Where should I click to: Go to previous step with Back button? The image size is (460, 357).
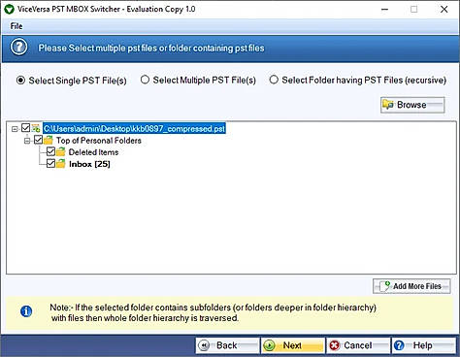tap(227, 345)
